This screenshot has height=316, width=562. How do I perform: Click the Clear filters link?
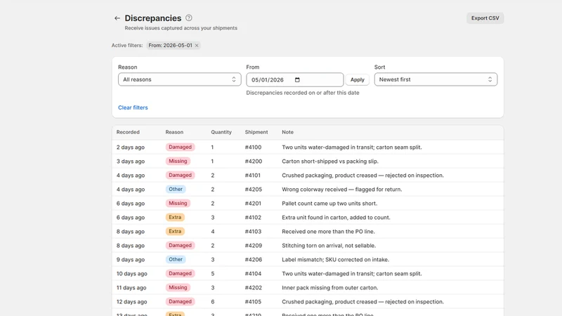pos(133,107)
